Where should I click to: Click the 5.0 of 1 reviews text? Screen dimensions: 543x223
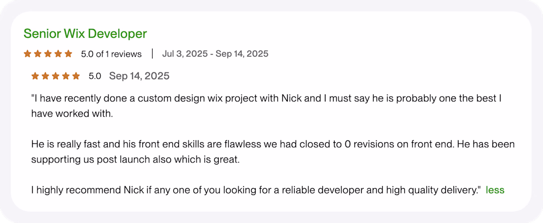click(x=111, y=54)
